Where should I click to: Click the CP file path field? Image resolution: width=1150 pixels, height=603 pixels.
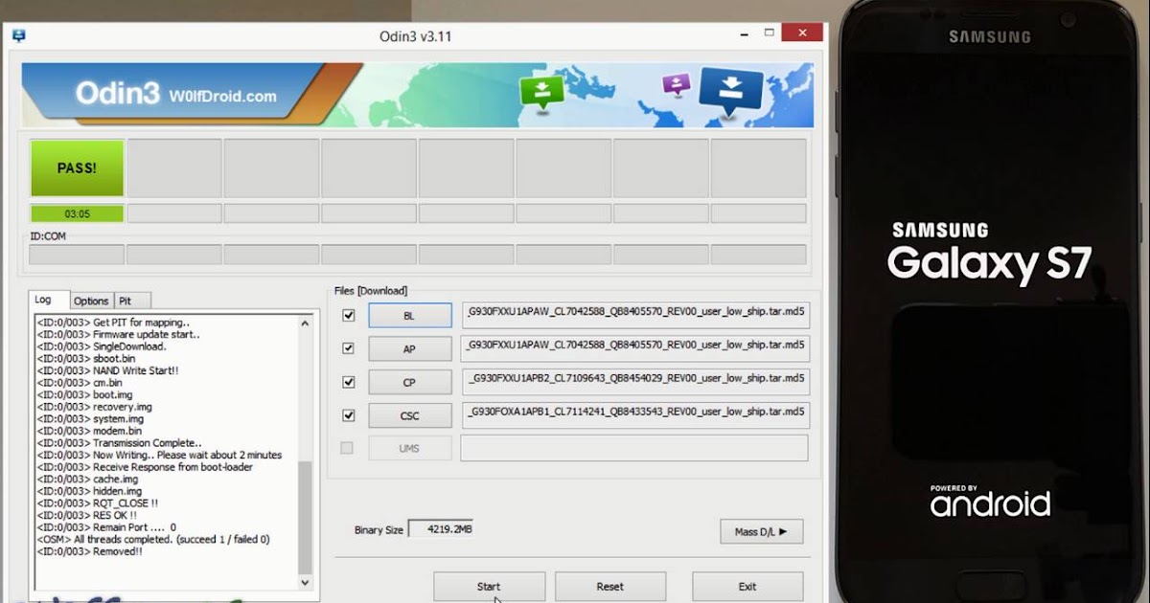pos(635,382)
